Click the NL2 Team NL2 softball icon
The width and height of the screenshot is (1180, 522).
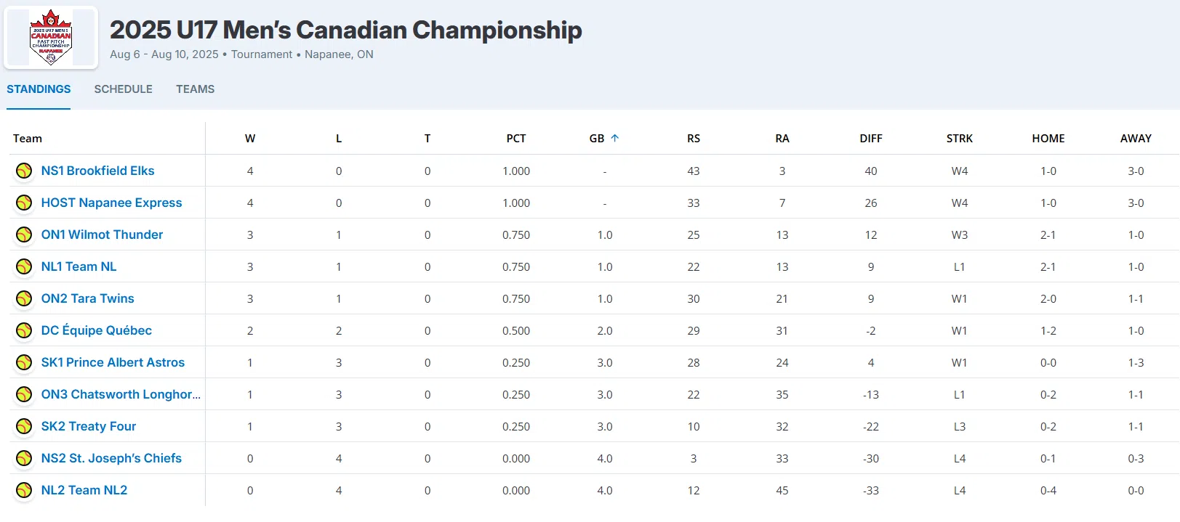point(24,490)
